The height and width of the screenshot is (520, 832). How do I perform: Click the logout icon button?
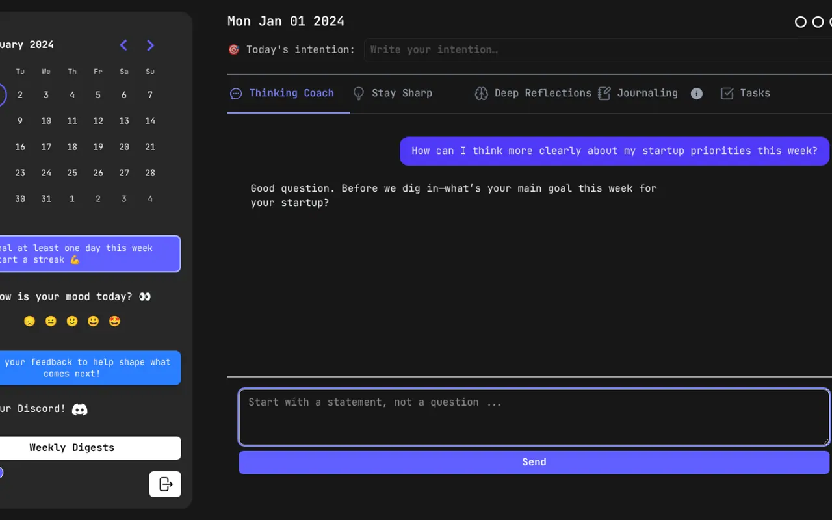165,484
